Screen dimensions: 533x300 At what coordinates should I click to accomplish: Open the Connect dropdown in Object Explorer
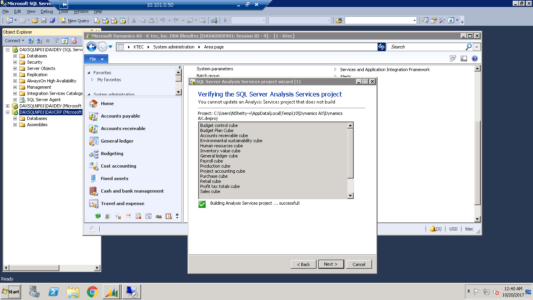coord(14,41)
